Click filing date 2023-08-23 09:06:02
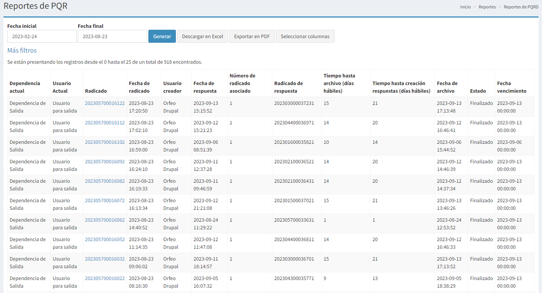 141,262
